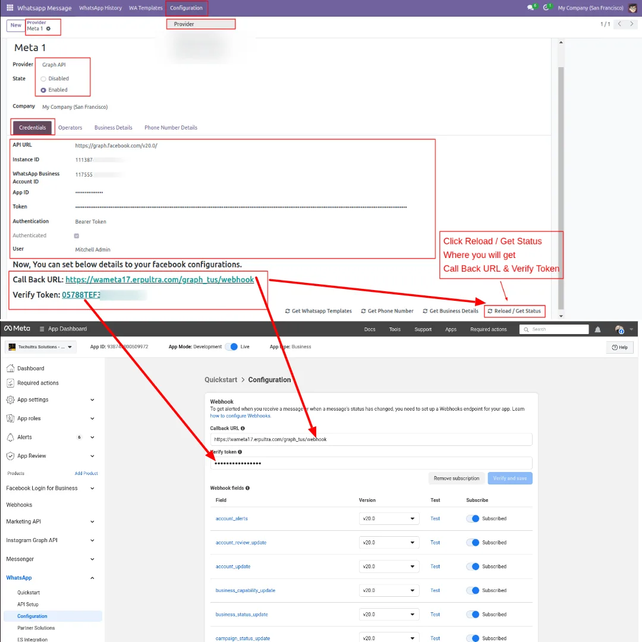642x642 pixels.
Task: Switch to the Business Details tab
Action: point(114,128)
